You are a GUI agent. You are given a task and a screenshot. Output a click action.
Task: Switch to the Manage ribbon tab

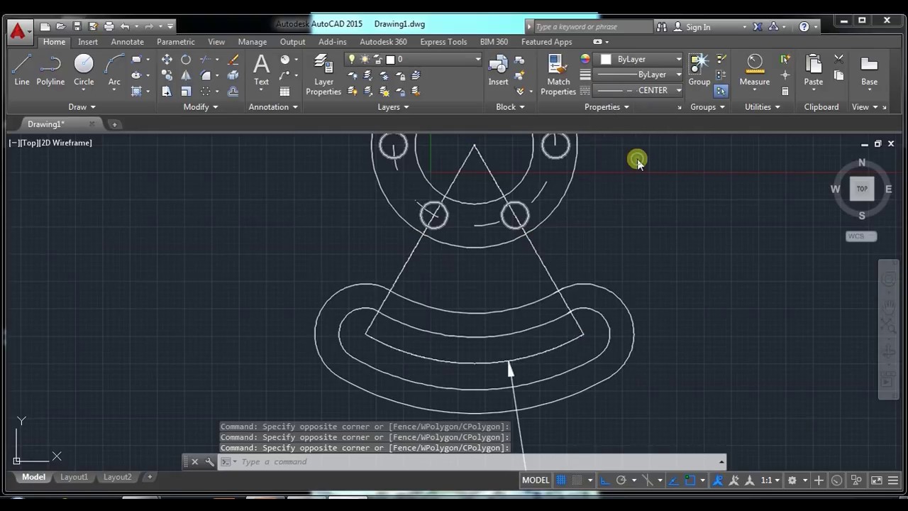(252, 42)
